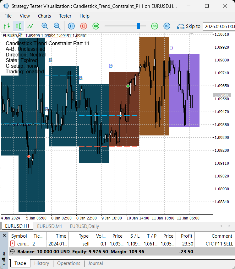Step forward one tick icon
The height and width of the screenshot is (269, 235).
coord(167,26)
